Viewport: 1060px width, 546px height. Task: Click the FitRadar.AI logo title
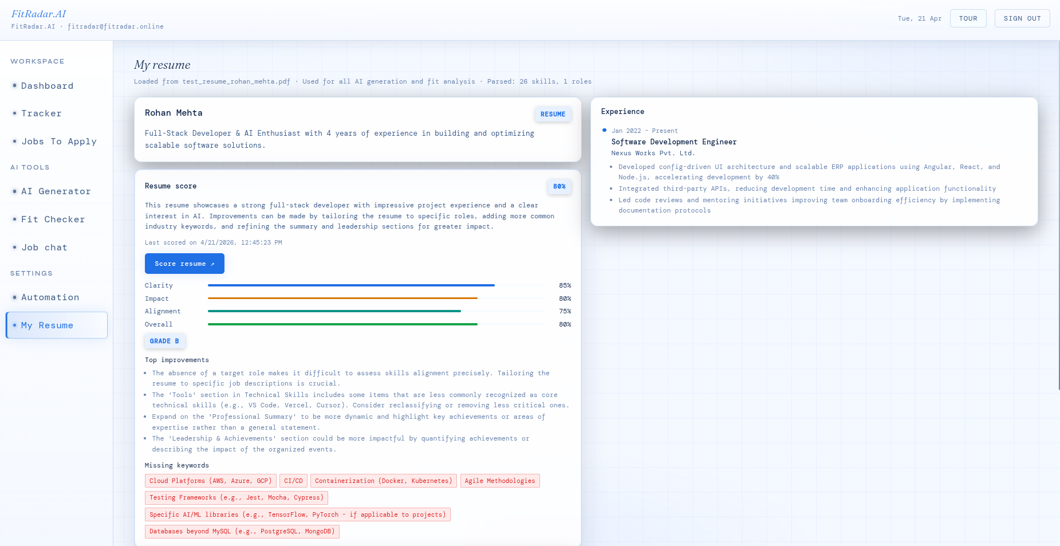coord(39,14)
